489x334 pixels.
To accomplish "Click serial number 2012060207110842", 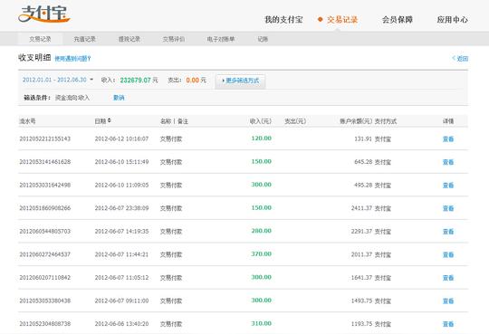I will click(45, 278).
